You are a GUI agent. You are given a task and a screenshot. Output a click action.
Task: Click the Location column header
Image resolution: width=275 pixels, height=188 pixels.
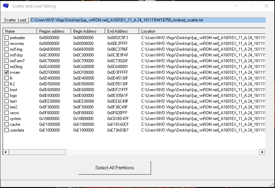click(x=201, y=31)
